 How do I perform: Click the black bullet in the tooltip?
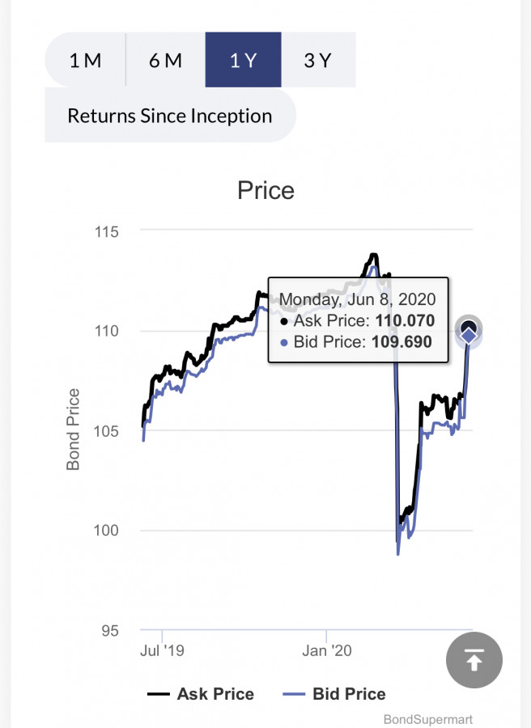pos(283,321)
